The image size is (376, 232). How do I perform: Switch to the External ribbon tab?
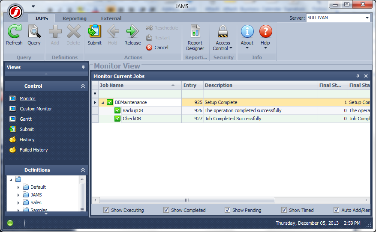coord(111,18)
